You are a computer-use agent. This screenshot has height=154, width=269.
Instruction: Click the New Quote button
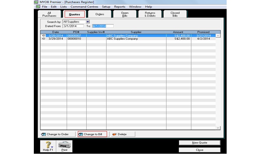[199, 143]
